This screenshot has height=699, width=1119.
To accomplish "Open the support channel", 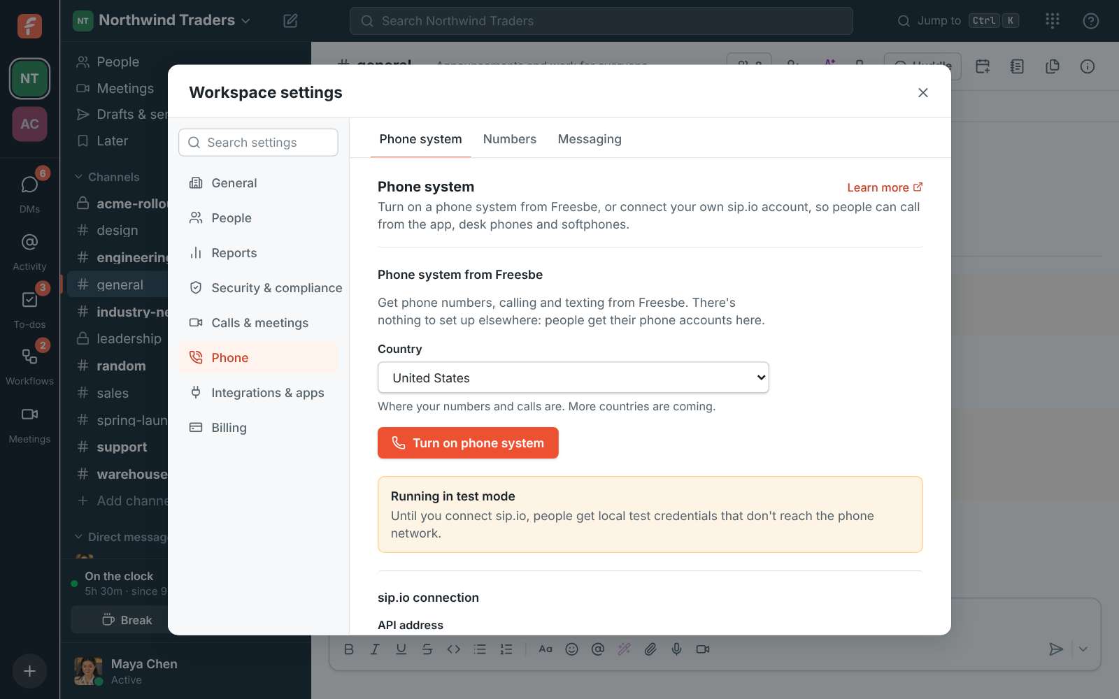I will tap(120, 447).
